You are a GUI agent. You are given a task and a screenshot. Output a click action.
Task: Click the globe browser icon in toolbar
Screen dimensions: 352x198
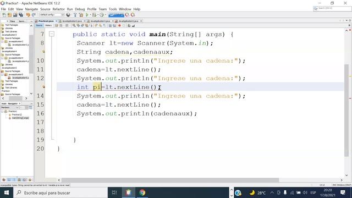click(68, 15)
